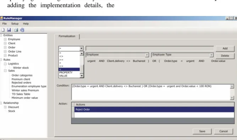Viewport: 237px width, 140px height.
Task: Switch to the Formalization tab
Action: point(67,36)
